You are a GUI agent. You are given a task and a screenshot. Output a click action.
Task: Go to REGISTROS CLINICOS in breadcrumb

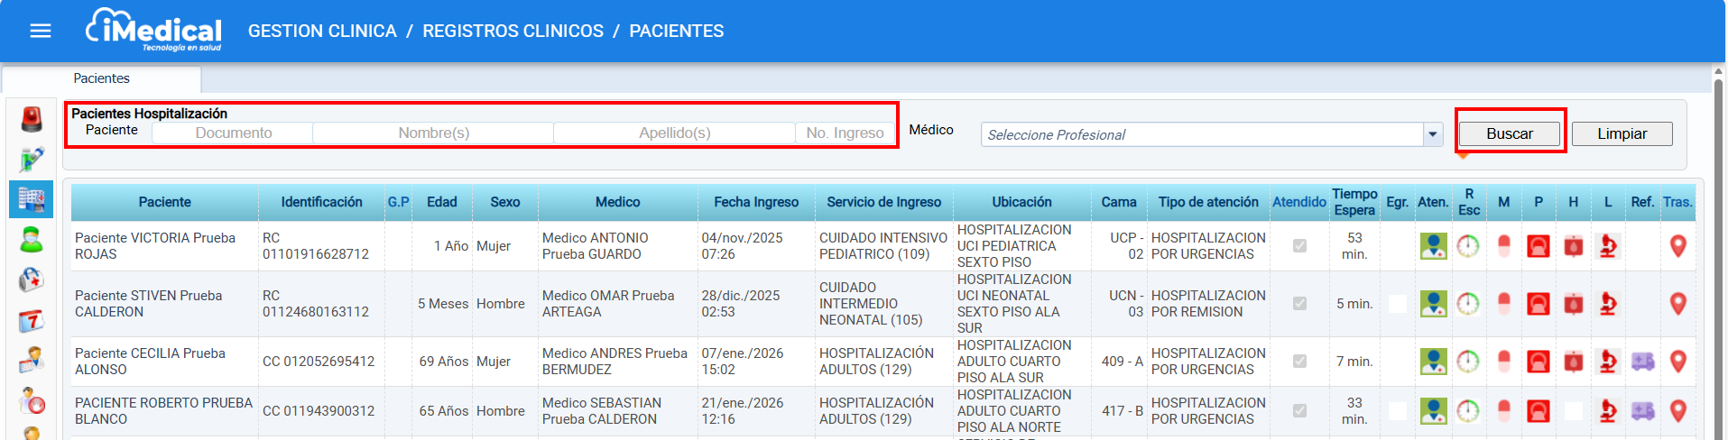513,31
